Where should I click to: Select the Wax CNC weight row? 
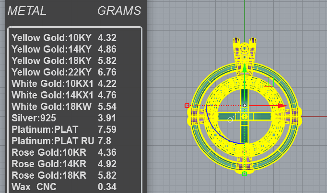[64, 187]
